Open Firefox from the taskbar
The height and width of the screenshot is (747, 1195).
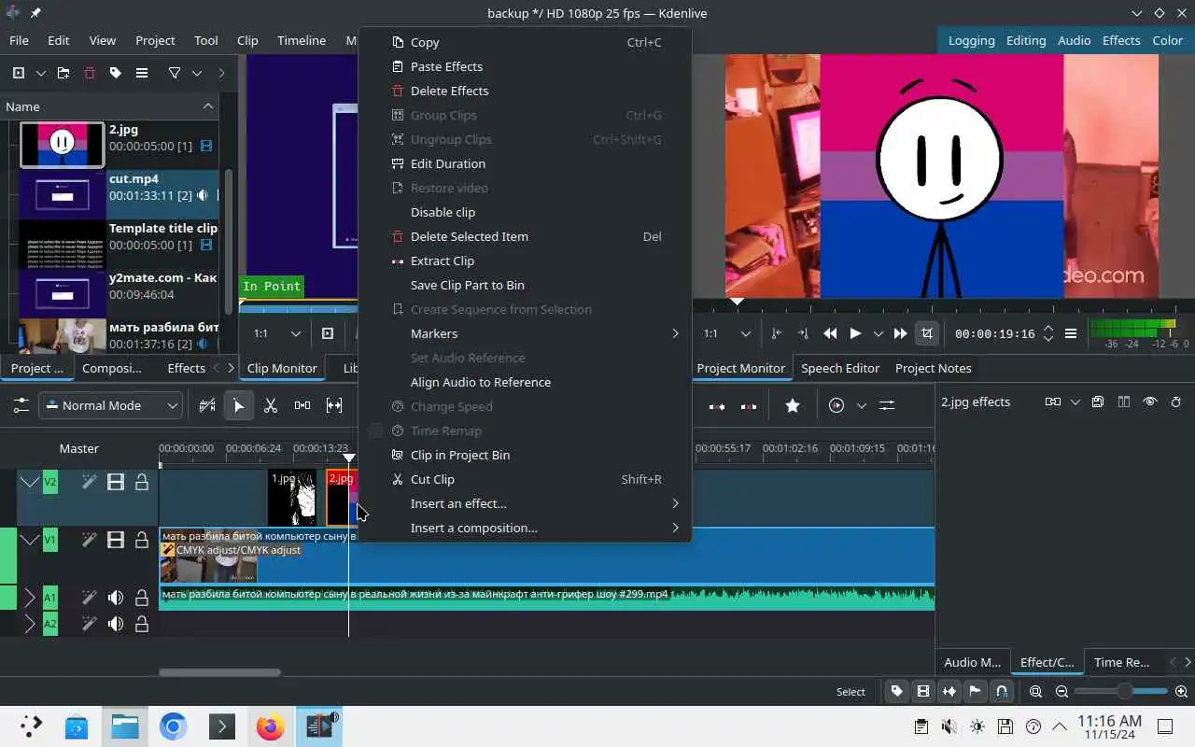270,726
